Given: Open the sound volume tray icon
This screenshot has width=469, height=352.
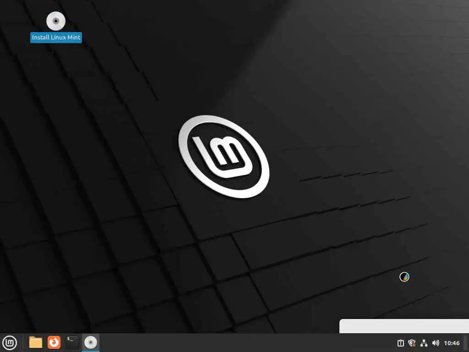Looking at the screenshot, I should click(x=436, y=343).
